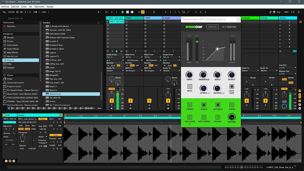304x171 pixels.
Task: Open the Ver menu
Action: click(31, 7)
